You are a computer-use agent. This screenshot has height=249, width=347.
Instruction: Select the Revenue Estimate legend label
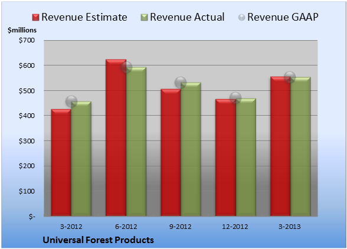84,17
